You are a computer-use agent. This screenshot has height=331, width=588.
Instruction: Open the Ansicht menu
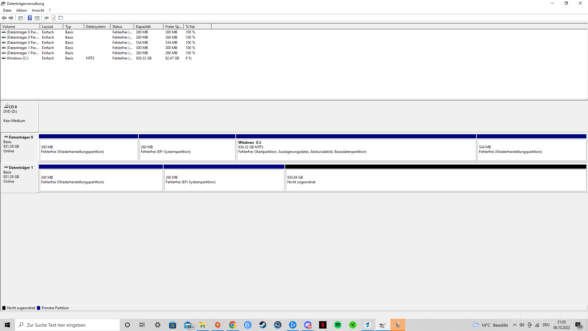[x=38, y=10]
